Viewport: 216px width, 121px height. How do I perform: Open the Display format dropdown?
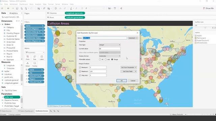tap(110, 56)
